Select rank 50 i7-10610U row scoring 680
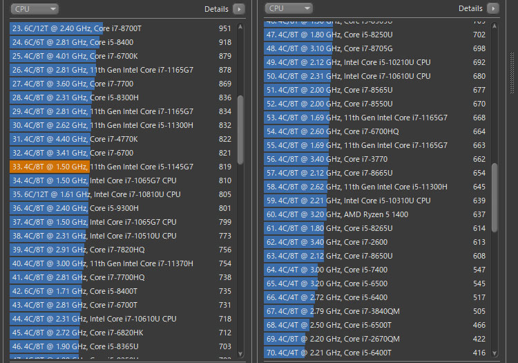This screenshot has height=363, width=518. click(x=375, y=76)
